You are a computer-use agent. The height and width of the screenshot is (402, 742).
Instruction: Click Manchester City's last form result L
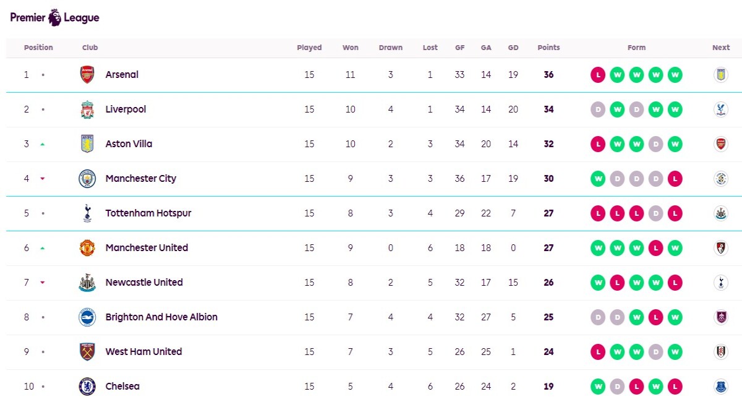[x=675, y=179]
